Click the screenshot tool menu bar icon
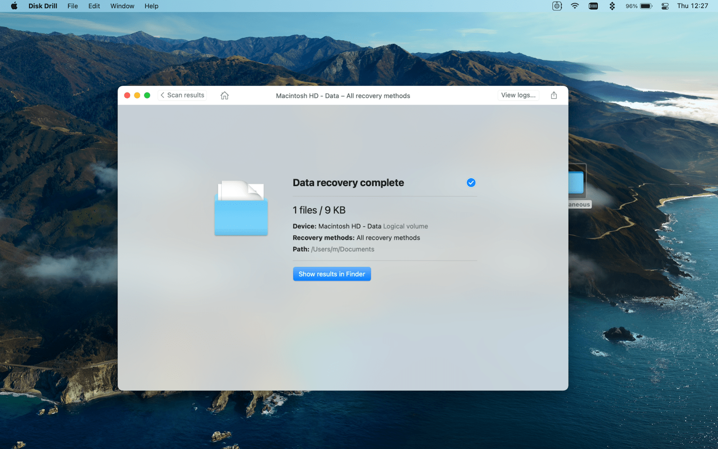This screenshot has width=718, height=449. [557, 6]
